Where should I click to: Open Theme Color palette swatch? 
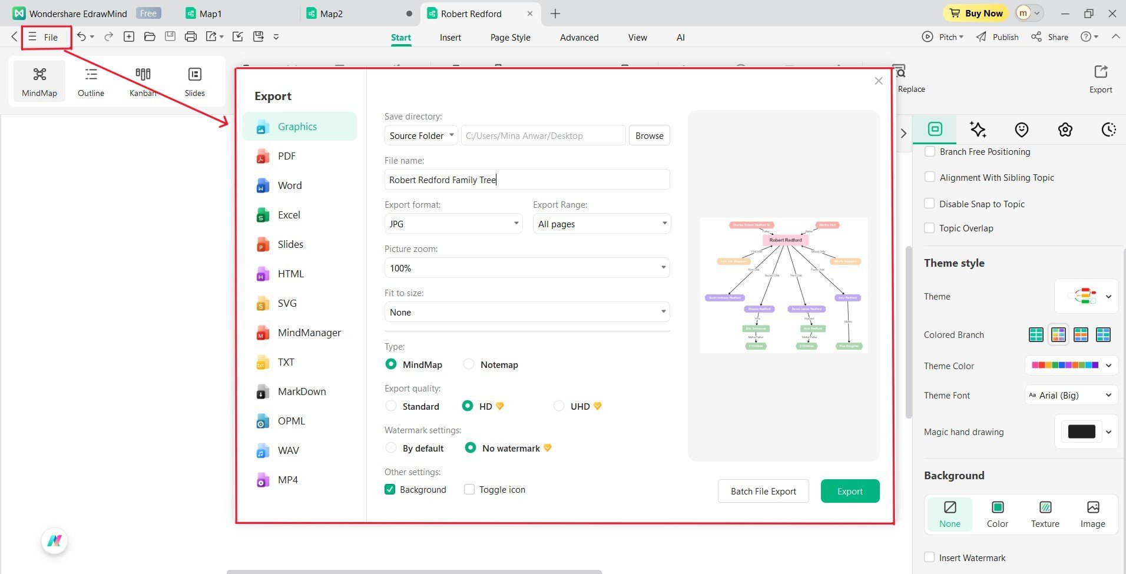(x=1071, y=366)
